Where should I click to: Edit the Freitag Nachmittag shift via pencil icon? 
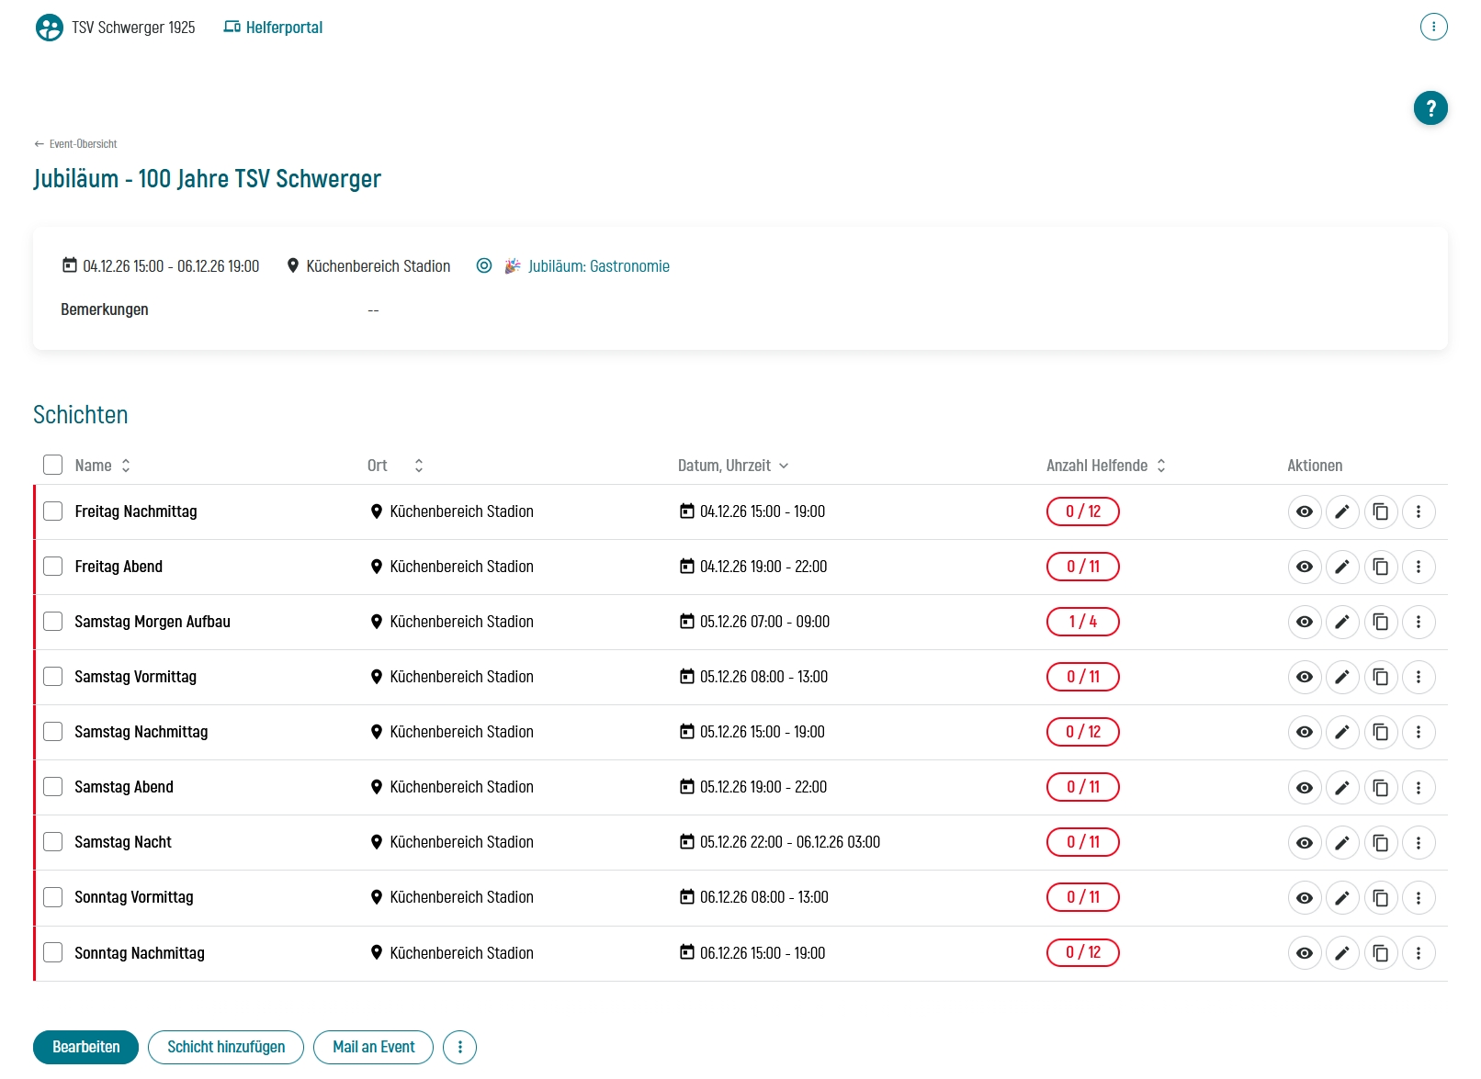(1341, 511)
